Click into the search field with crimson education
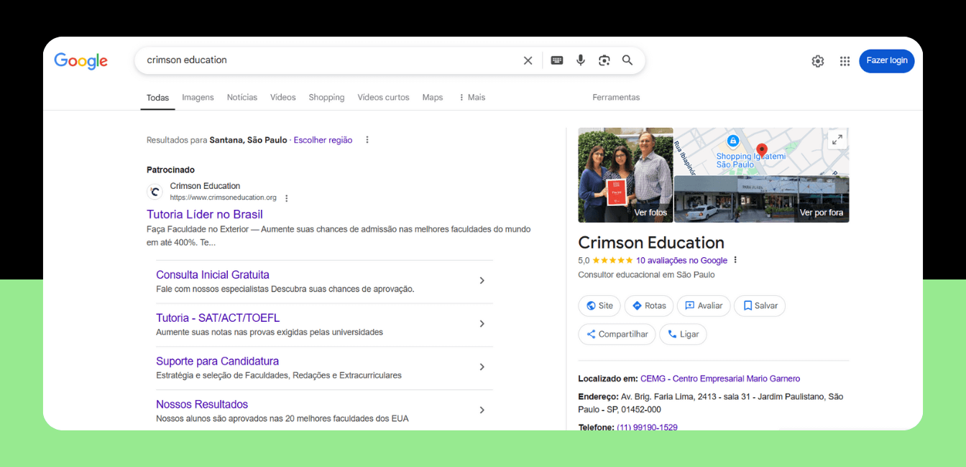Viewport: 966px width, 467px height. tap(323, 60)
